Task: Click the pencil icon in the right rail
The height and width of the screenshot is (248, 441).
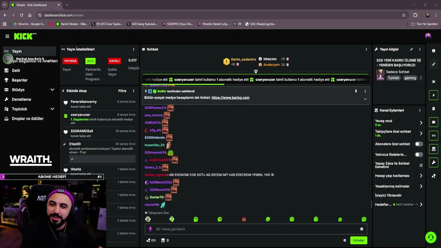Action: pyautogui.click(x=434, y=64)
